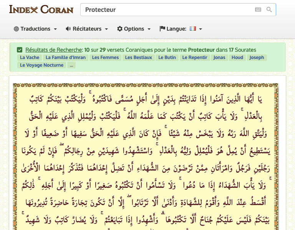Click the flag icon beside Langue
295x230 pixels.
[162, 29]
